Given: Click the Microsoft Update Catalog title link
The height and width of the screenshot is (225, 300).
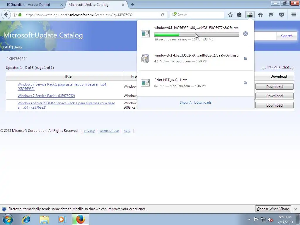Looking at the screenshot, I should click(x=43, y=35).
